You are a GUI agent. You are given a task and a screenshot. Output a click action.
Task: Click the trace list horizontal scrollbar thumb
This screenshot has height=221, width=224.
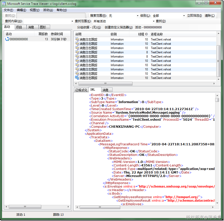pyautogui.click(x=105, y=83)
